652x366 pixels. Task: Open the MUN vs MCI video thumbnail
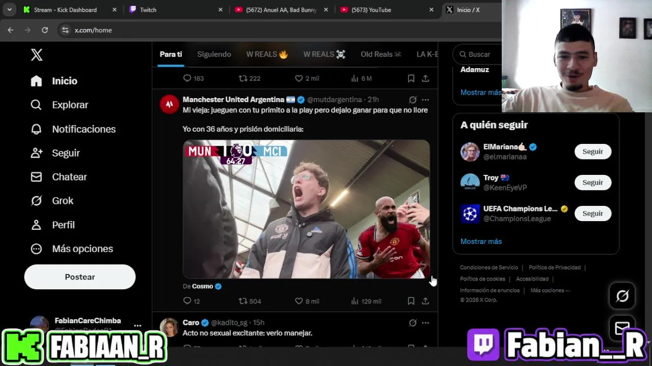306,209
